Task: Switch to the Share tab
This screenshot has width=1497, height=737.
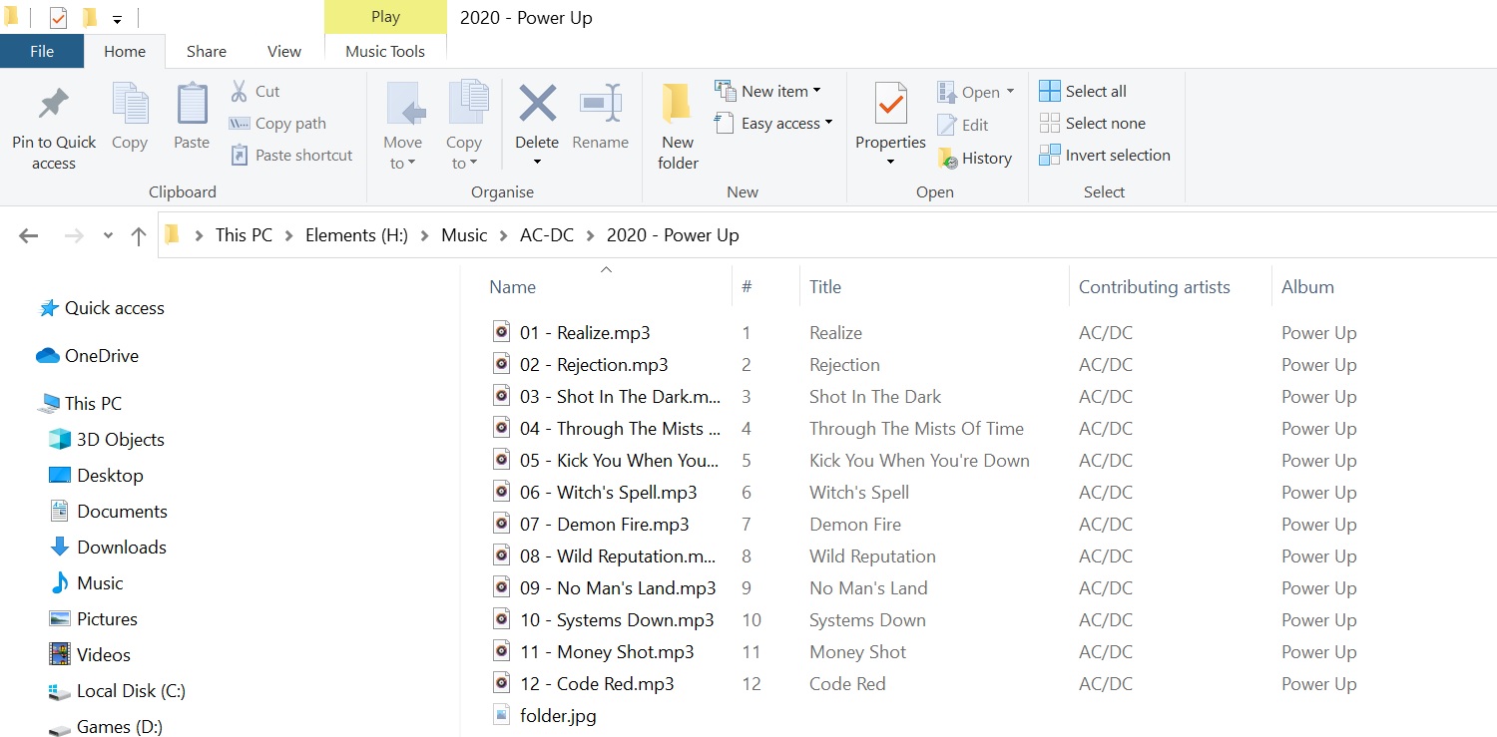Action: [206, 52]
